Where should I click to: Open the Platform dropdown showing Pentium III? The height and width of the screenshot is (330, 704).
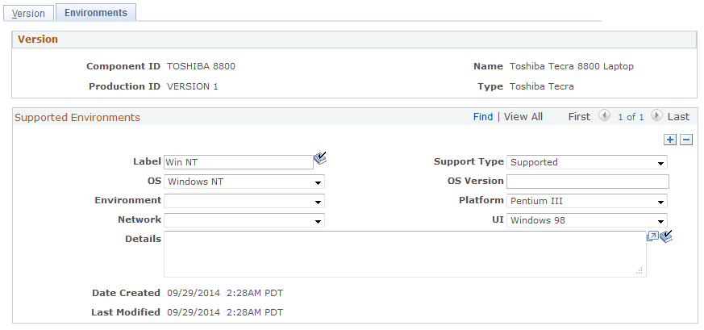(x=587, y=201)
